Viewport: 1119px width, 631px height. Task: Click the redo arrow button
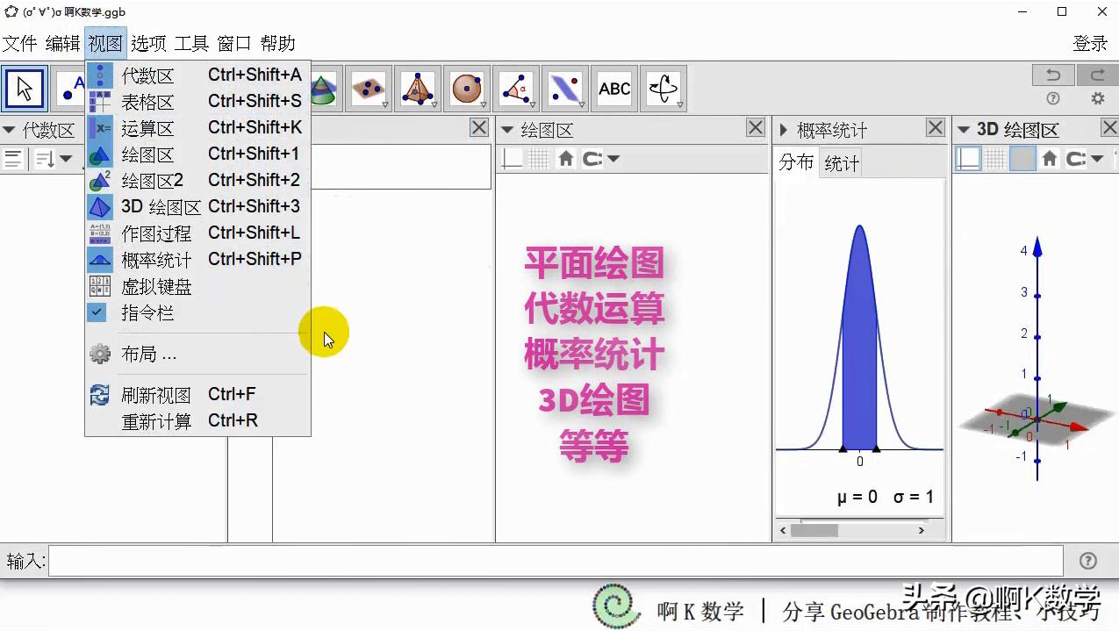click(x=1096, y=75)
